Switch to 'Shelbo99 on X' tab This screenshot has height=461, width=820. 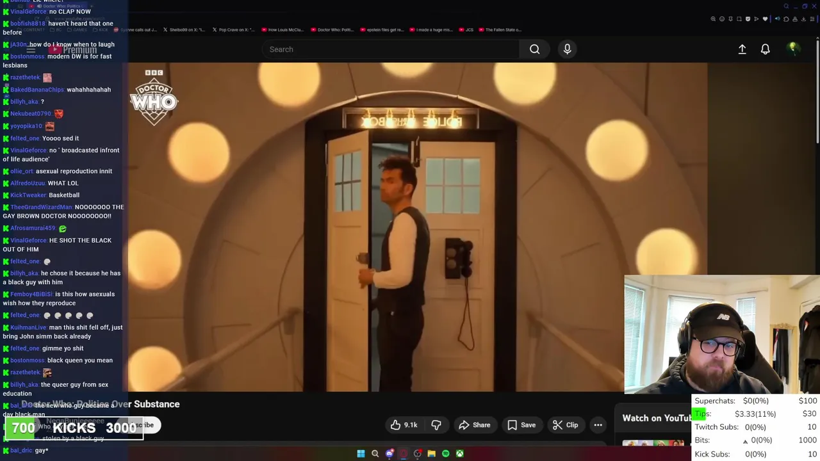pyautogui.click(x=184, y=29)
